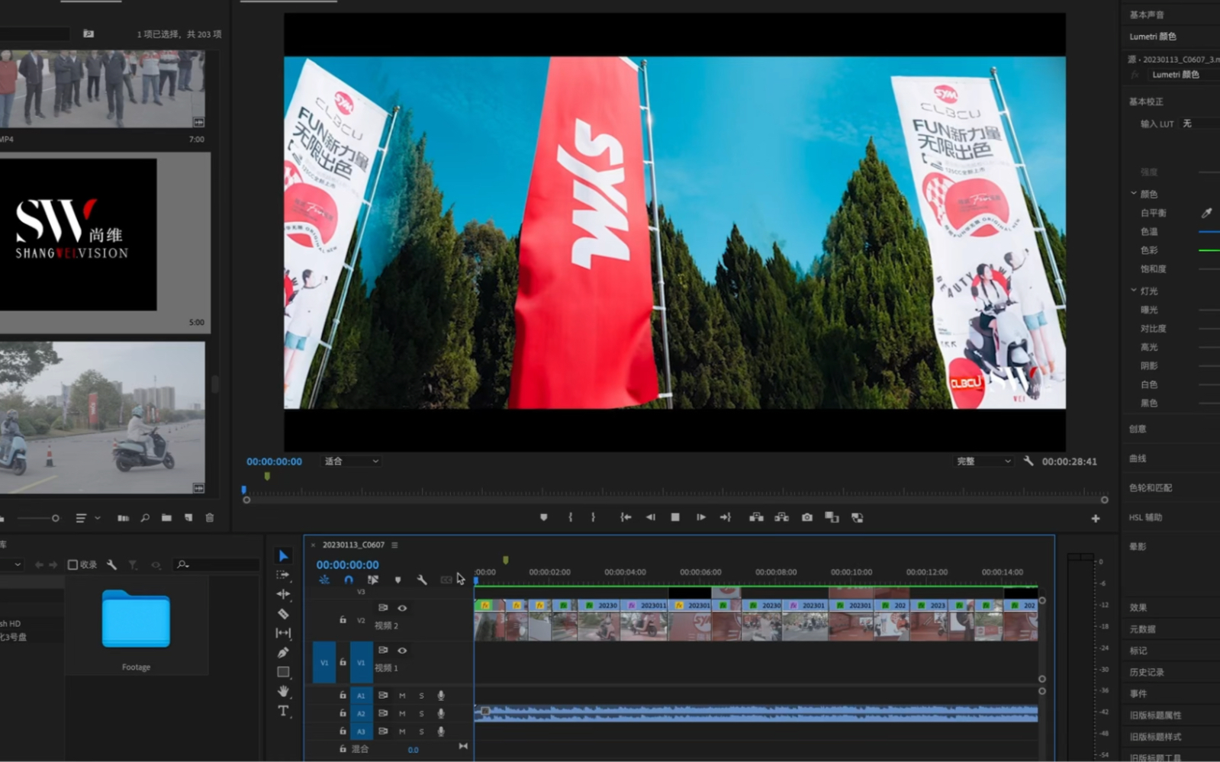Expand the 创意 section
The width and height of the screenshot is (1220, 762).
(x=1138, y=429)
